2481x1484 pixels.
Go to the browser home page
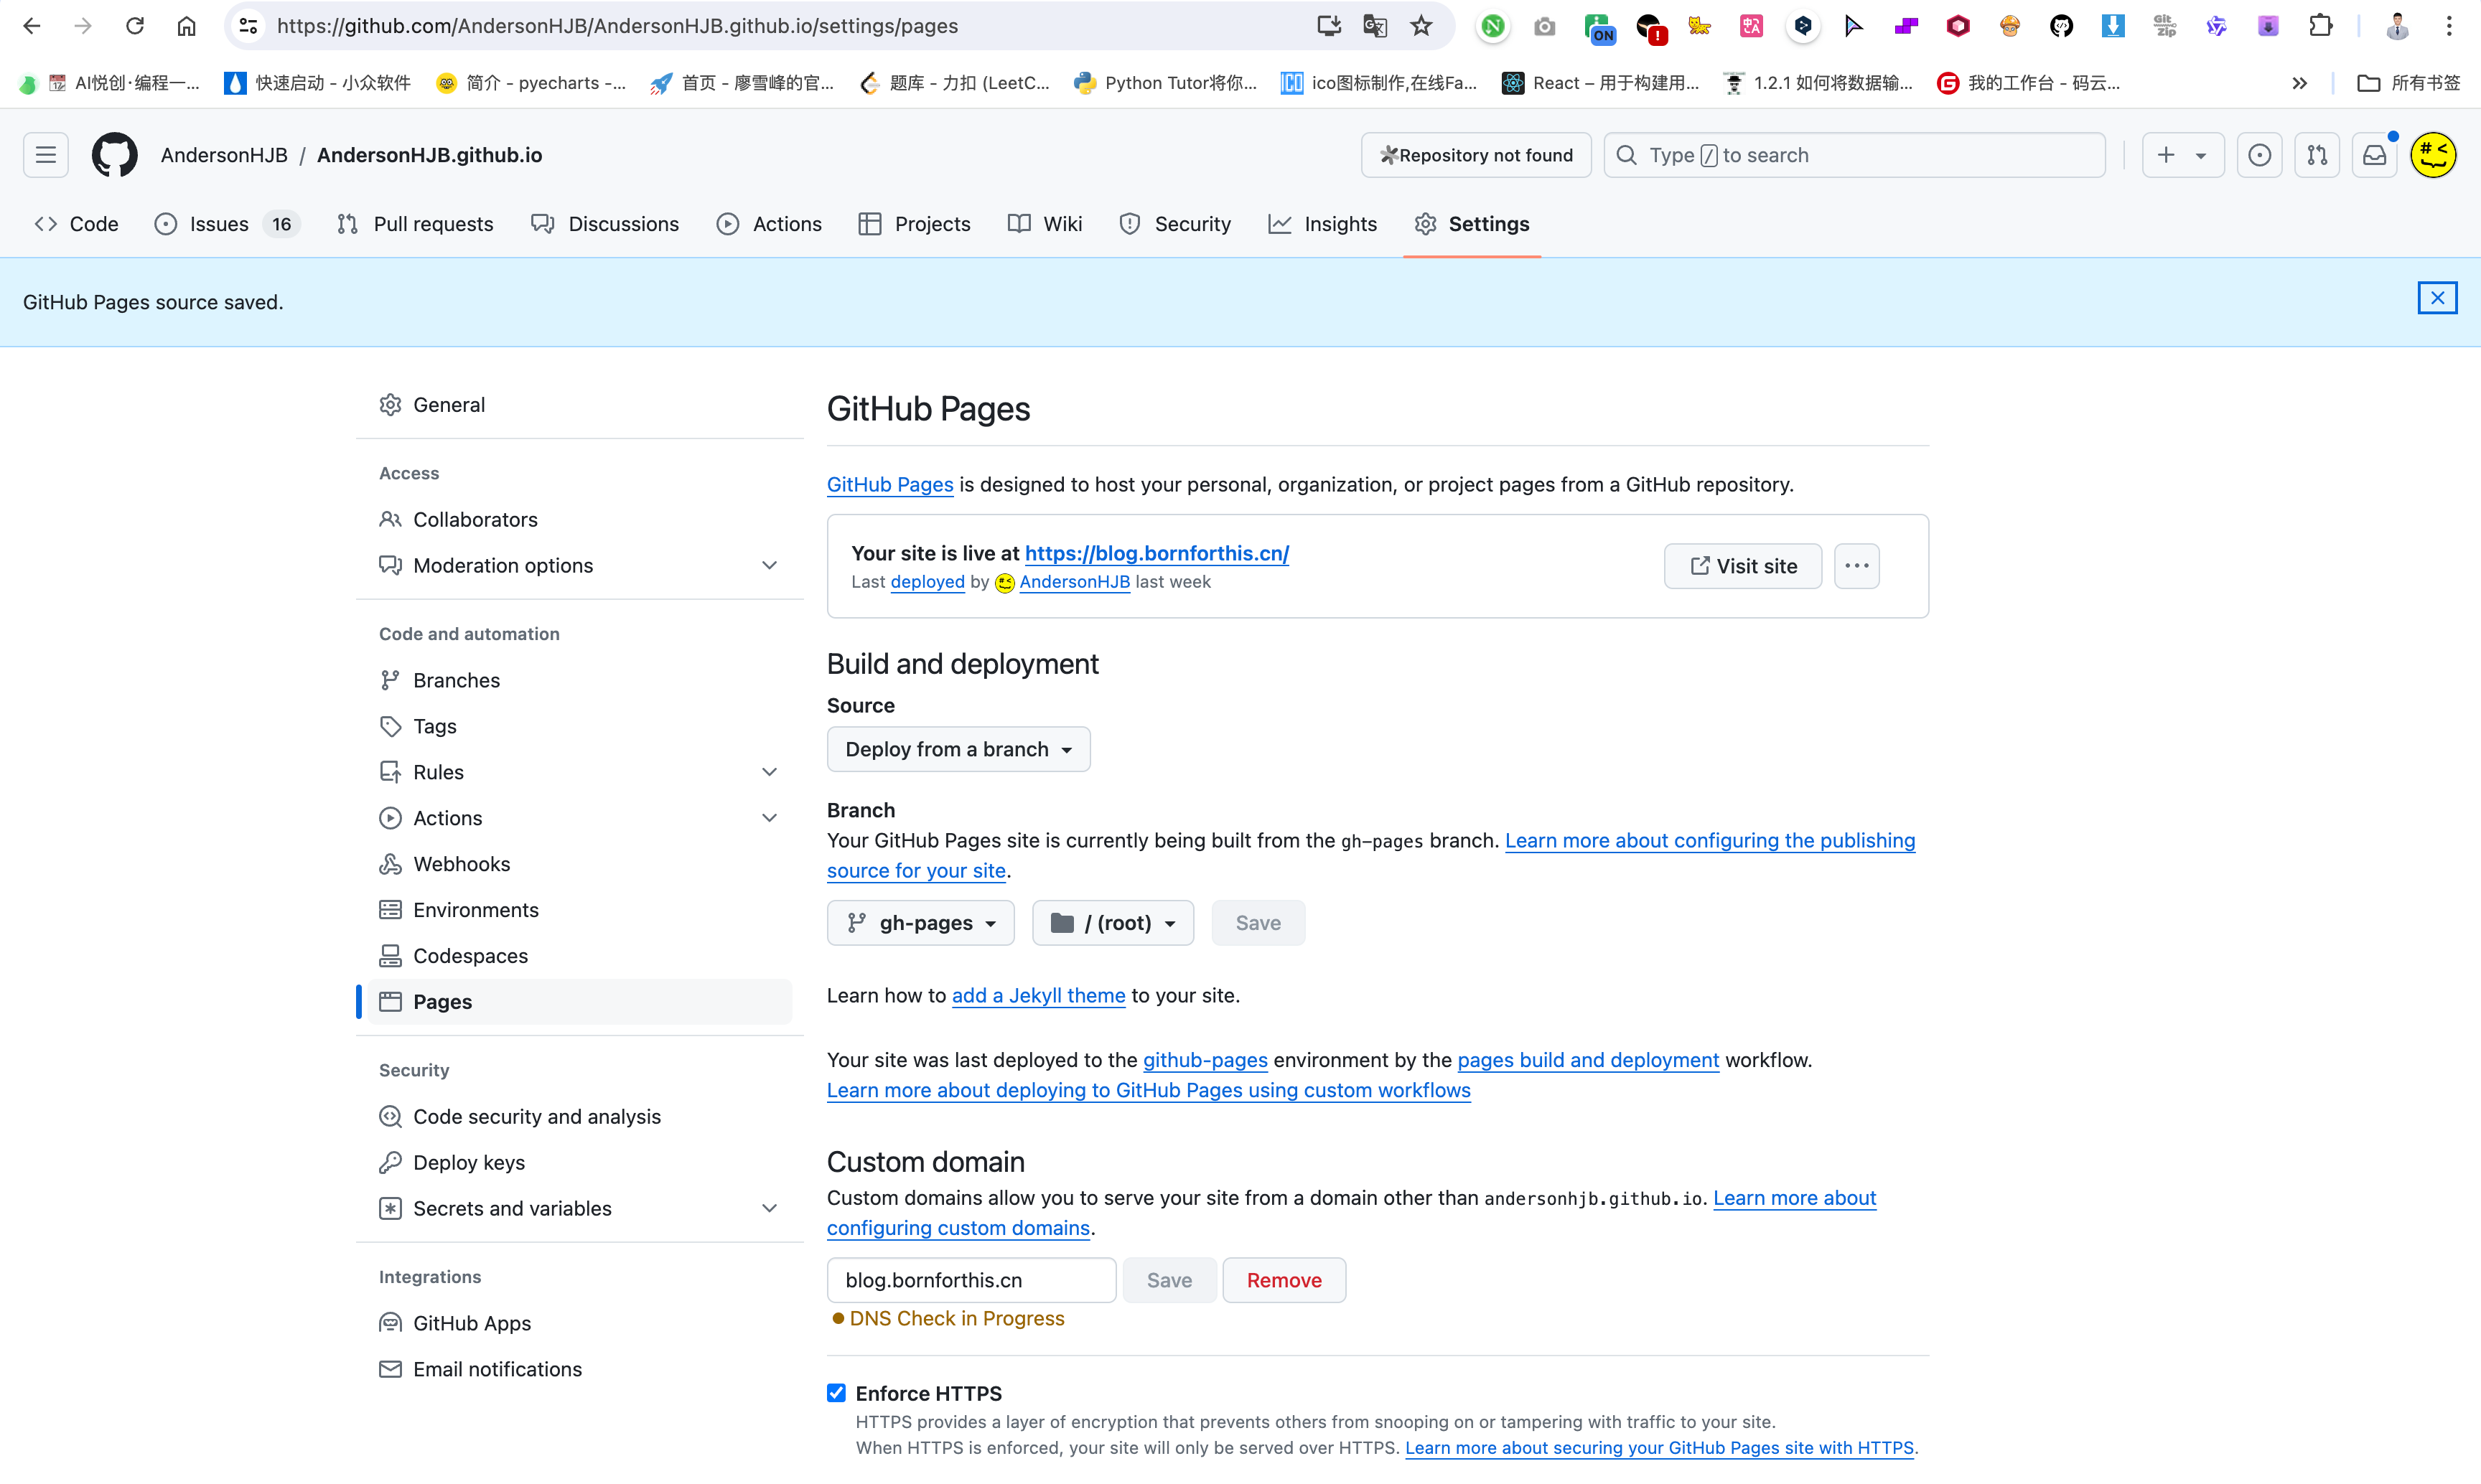tap(186, 26)
